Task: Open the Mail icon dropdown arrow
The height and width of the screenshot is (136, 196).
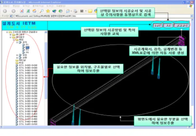Action: click(x=71, y=11)
